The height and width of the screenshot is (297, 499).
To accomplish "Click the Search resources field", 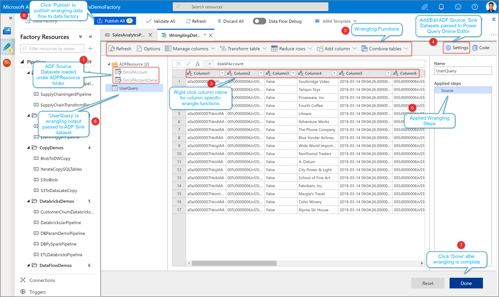I will click(250, 7).
